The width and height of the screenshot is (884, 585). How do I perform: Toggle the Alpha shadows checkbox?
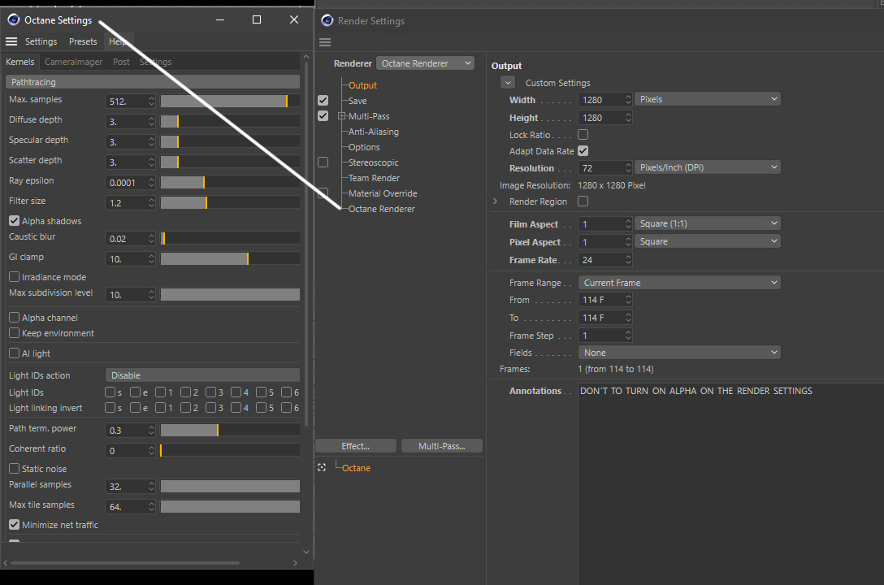click(14, 221)
